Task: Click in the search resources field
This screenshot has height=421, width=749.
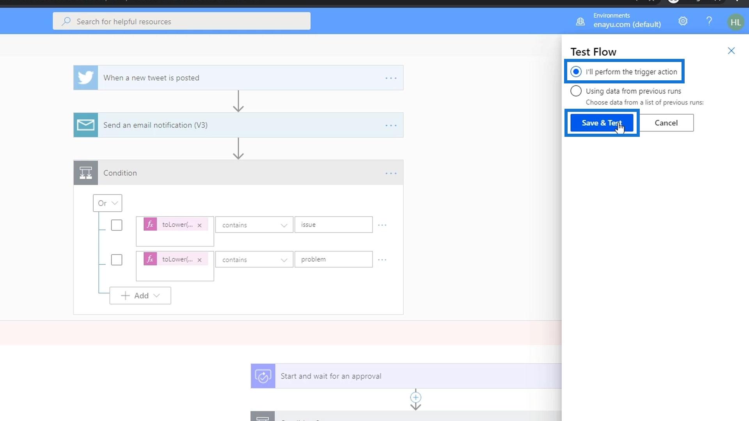Action: pyautogui.click(x=182, y=21)
